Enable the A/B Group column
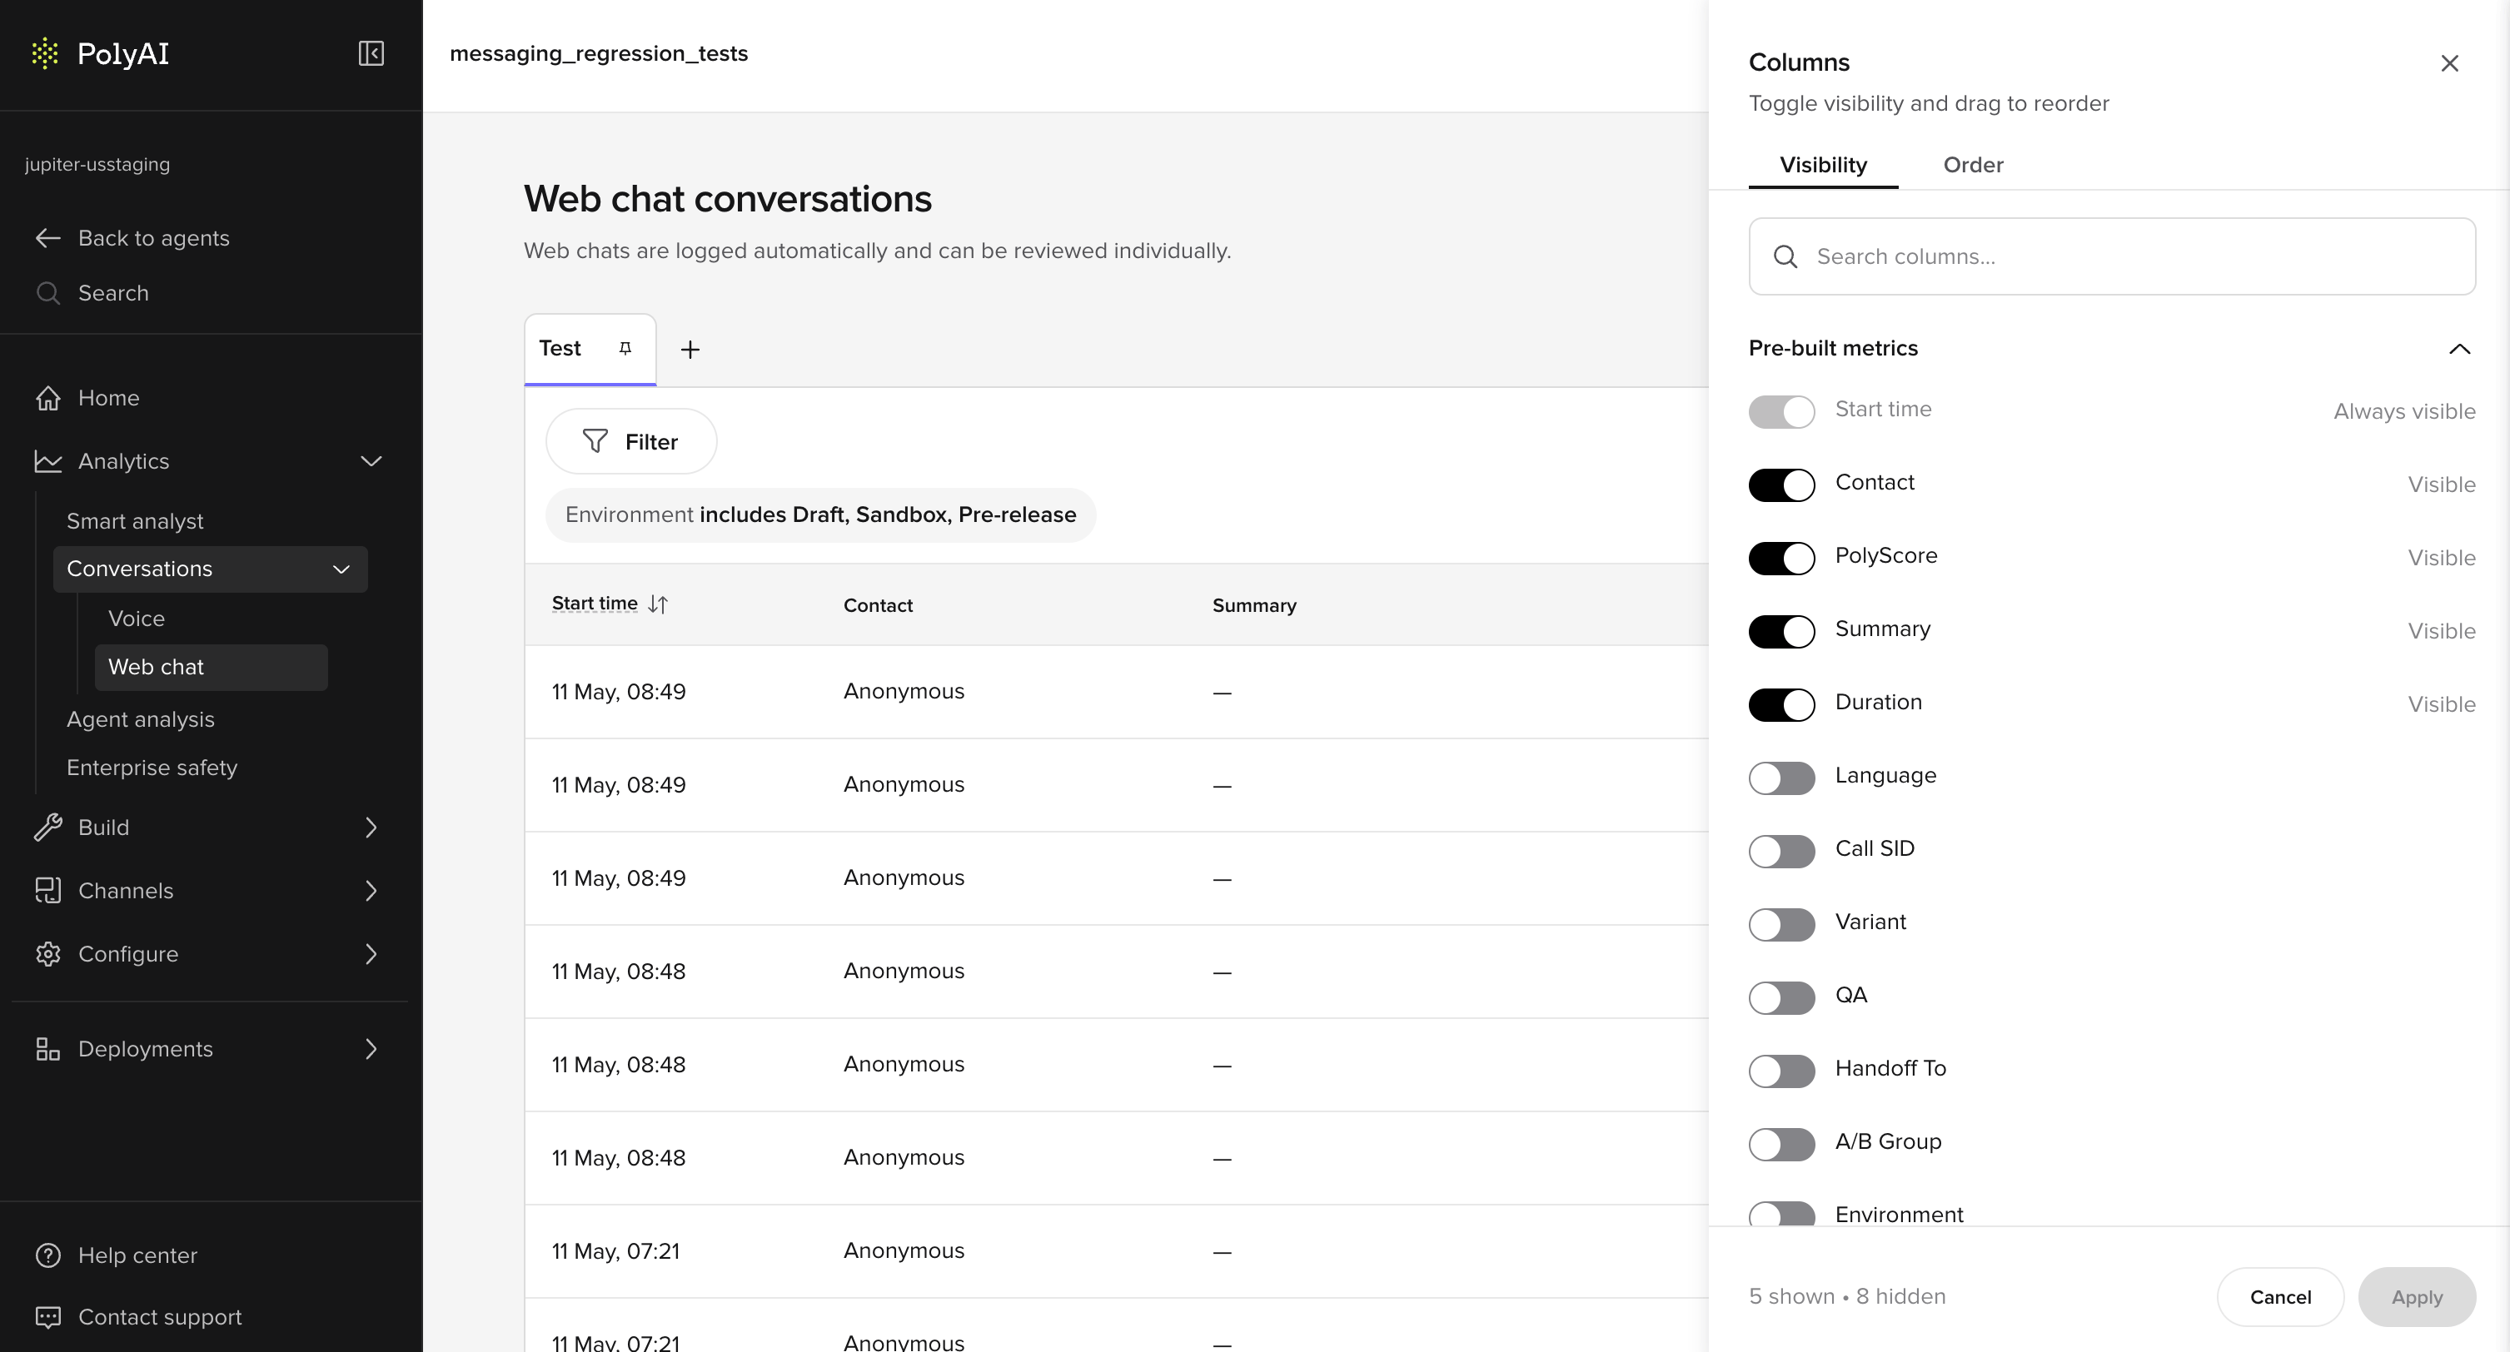The height and width of the screenshot is (1352, 2510). coord(1781,1144)
